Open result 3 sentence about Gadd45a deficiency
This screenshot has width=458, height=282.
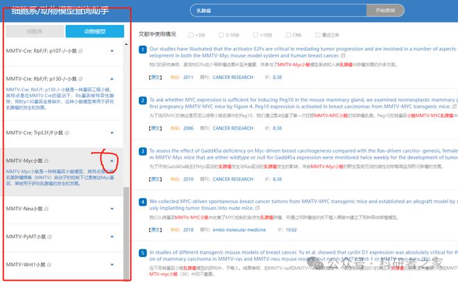[x=303, y=154]
